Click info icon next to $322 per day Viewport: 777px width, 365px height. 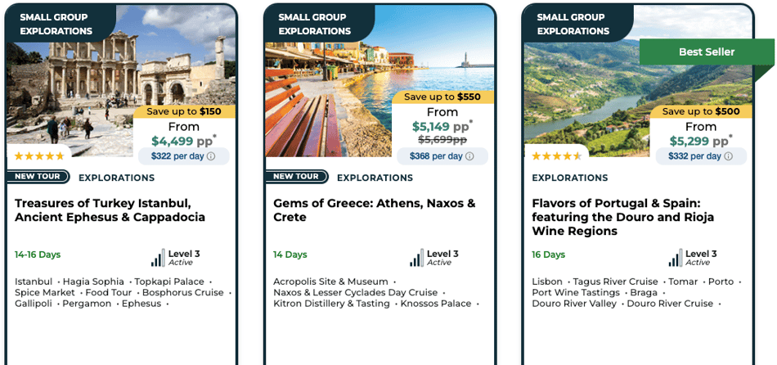[210, 156]
